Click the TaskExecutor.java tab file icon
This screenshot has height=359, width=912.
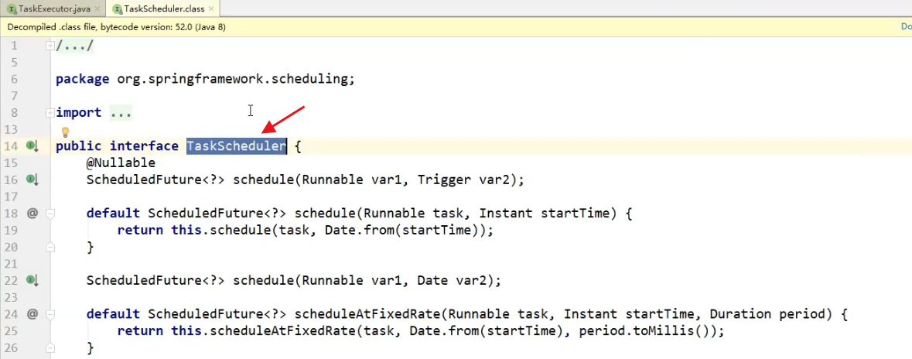click(12, 9)
